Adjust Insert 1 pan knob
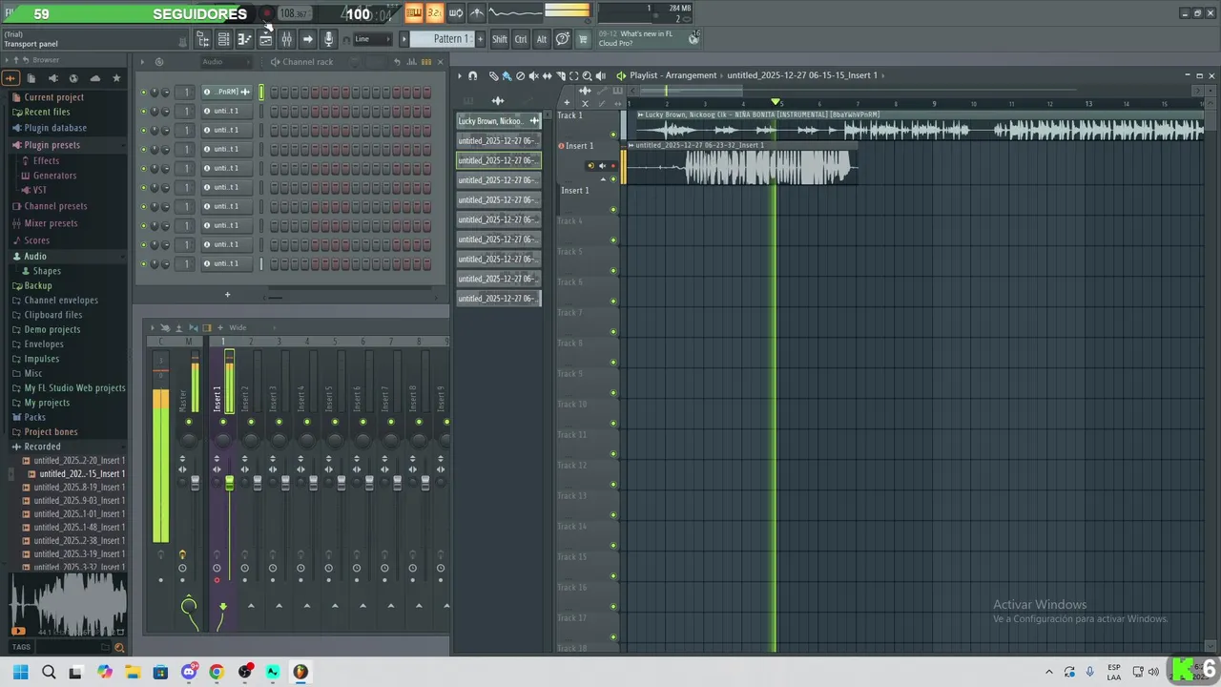Image resolution: width=1221 pixels, height=687 pixels. (x=223, y=439)
